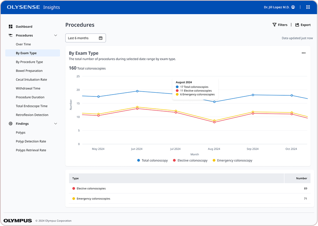Click blue Total data point for May 2024
The image size is (318, 226).
(99, 96)
